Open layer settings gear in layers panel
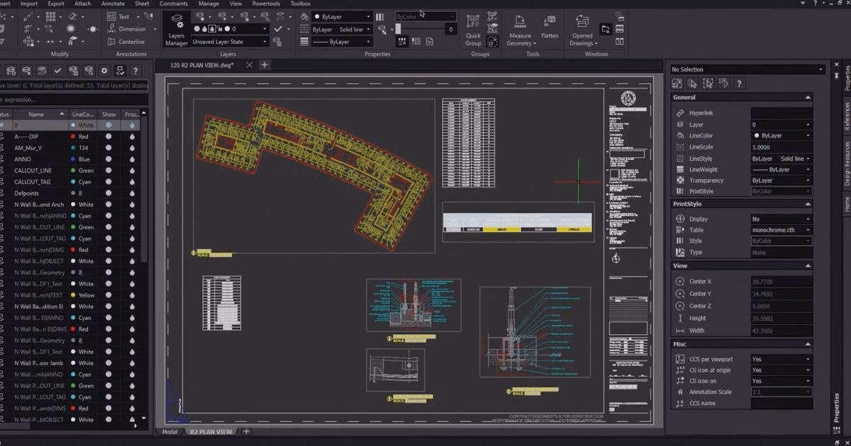The image size is (851, 446). pos(104,71)
